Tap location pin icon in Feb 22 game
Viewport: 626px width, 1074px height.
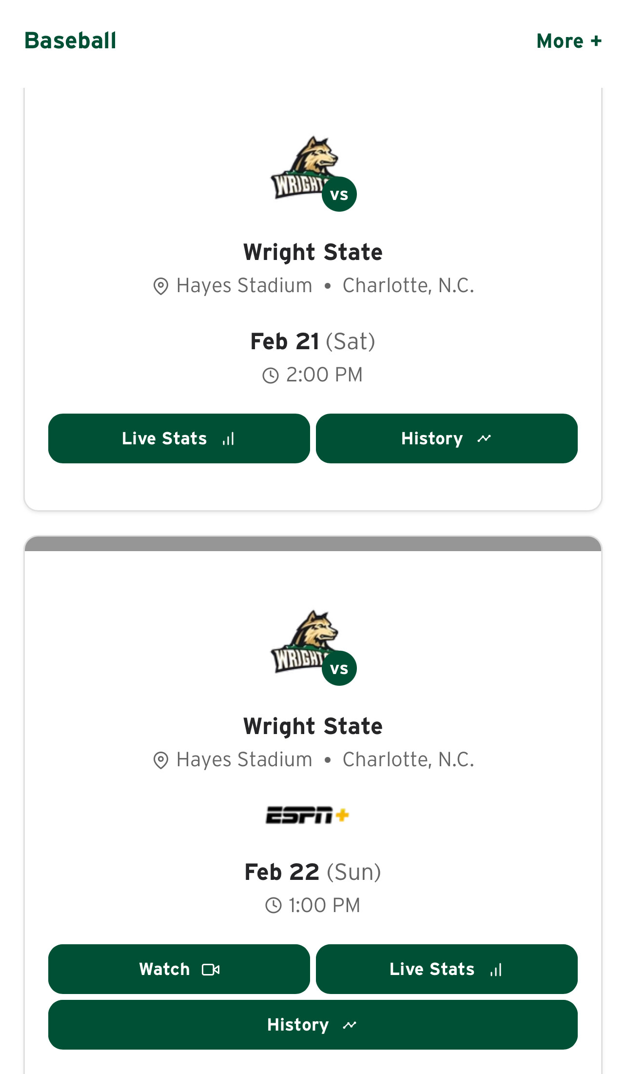click(x=161, y=760)
